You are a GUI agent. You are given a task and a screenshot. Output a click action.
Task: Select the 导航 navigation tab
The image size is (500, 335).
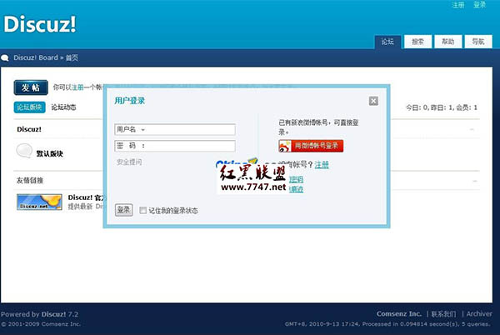[478, 42]
